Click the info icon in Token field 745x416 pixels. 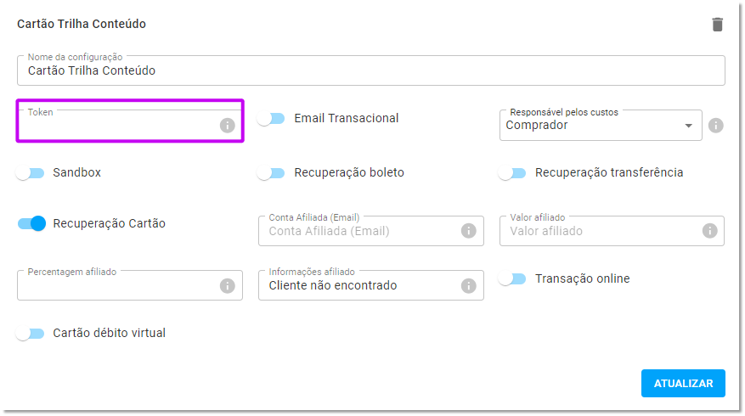point(227,126)
